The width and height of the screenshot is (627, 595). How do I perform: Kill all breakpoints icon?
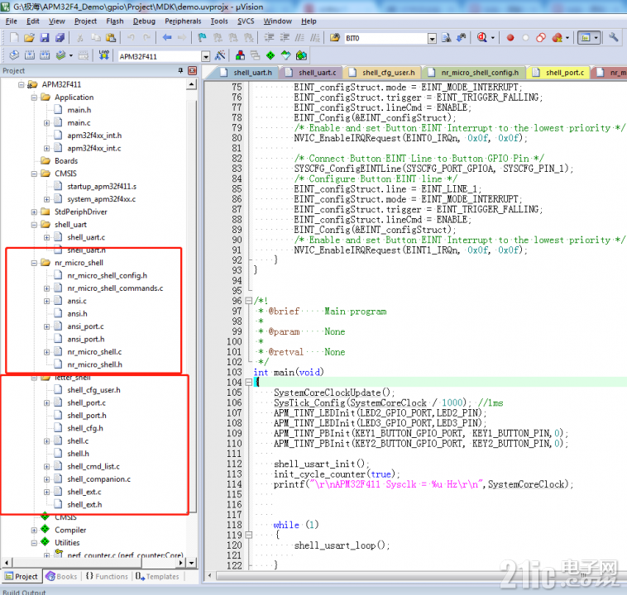pyautogui.click(x=557, y=38)
